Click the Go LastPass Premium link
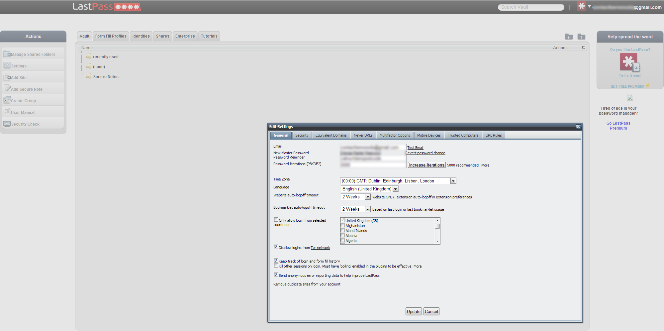Screen dimensions: 664x331 click(618, 126)
